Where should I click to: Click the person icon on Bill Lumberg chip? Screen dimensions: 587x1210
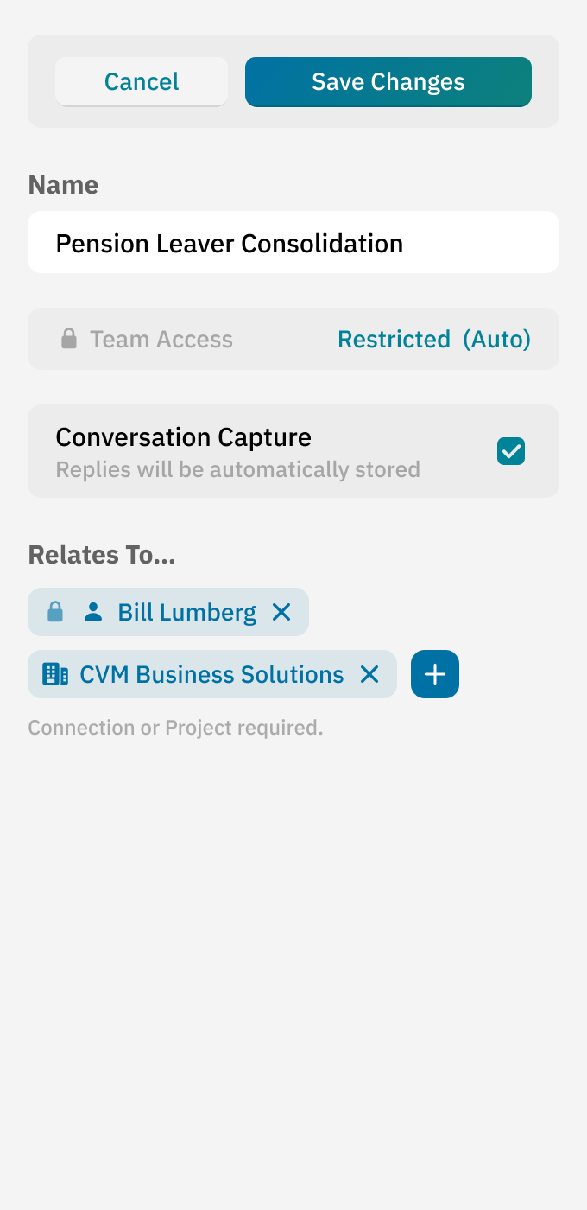(x=93, y=612)
